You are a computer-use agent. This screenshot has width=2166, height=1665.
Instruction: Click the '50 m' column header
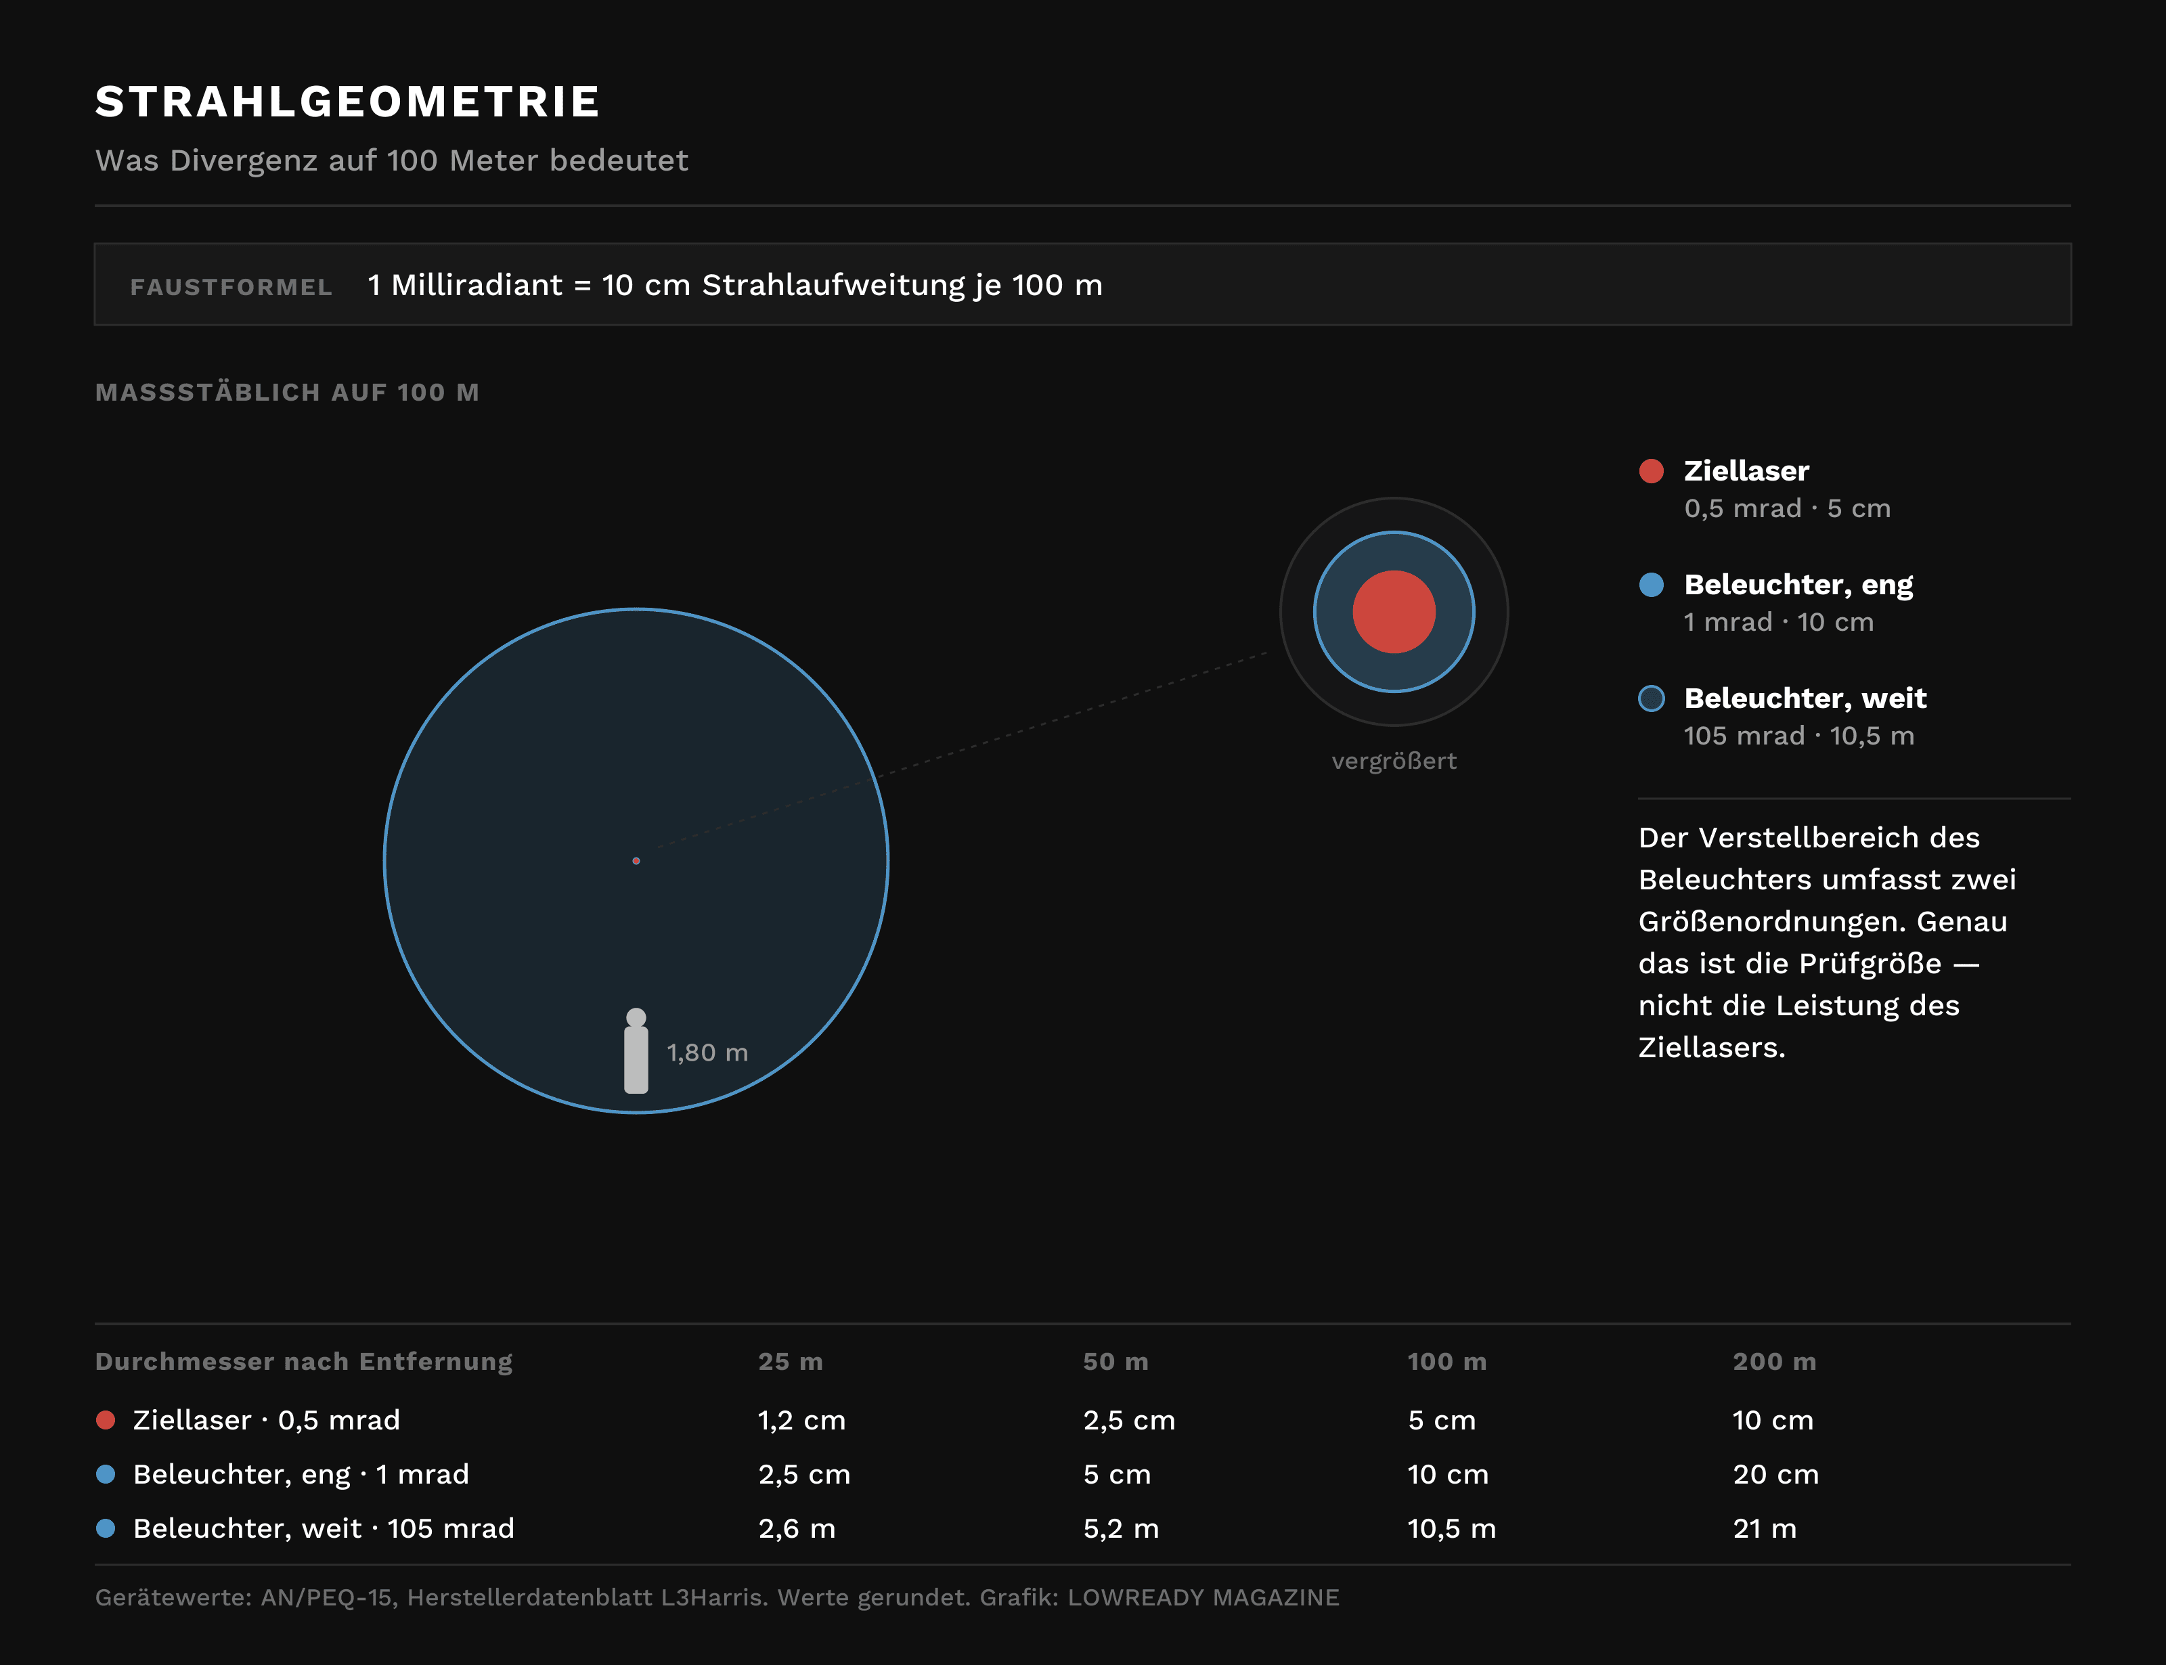click(1115, 1362)
